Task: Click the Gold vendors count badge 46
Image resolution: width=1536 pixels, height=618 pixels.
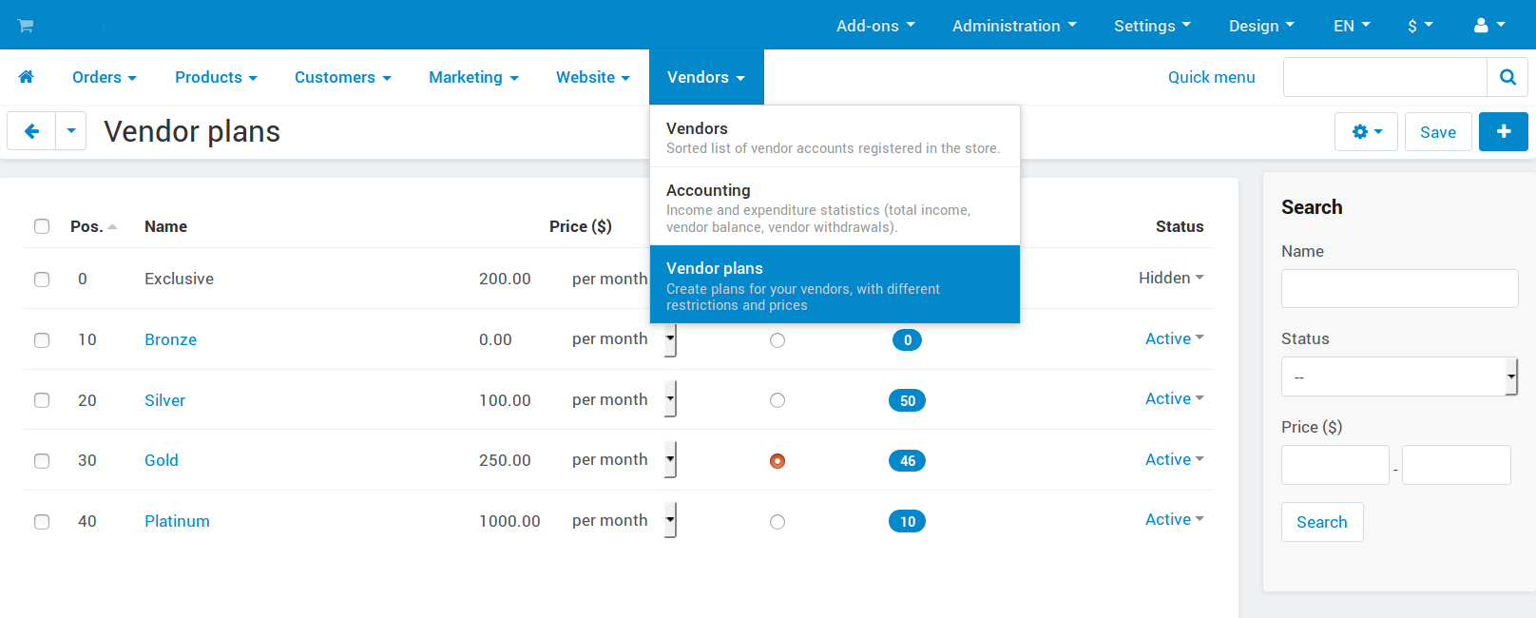Action: [x=907, y=461]
